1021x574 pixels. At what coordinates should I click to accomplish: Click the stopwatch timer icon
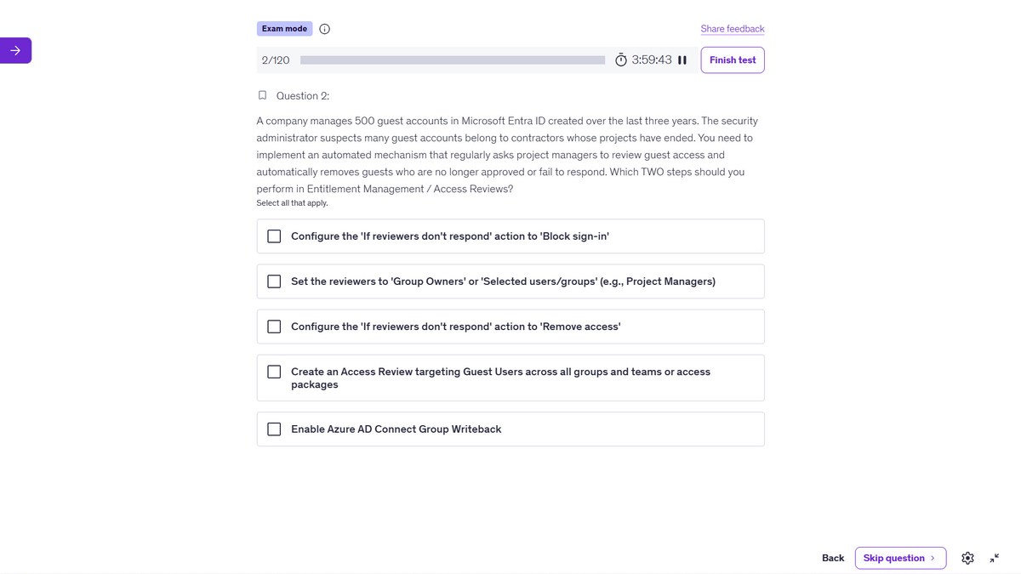[621, 60]
